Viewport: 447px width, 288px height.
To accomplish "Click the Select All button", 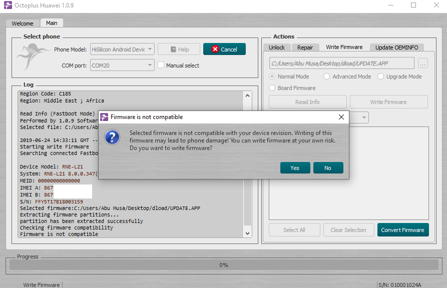I will coord(294,230).
